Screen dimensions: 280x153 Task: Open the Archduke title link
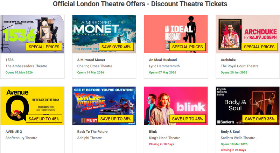pyautogui.click(x=228, y=60)
